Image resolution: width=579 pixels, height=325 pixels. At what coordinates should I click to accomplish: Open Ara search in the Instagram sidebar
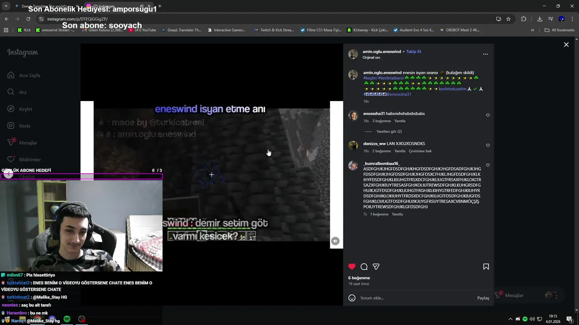(x=17, y=92)
